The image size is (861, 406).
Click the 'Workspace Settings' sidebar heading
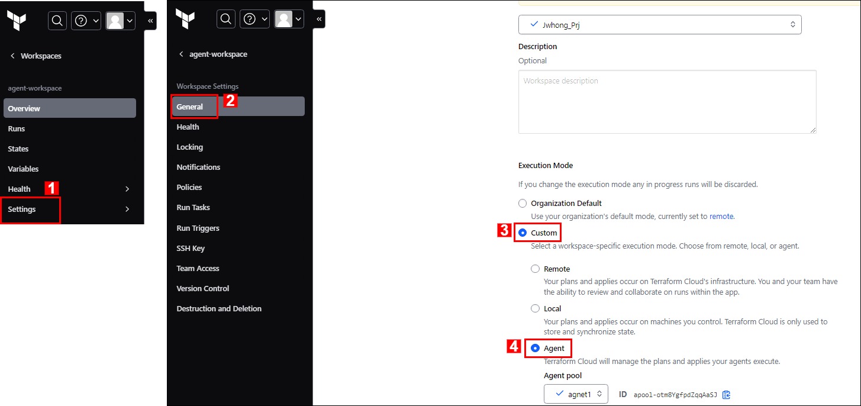208,86
